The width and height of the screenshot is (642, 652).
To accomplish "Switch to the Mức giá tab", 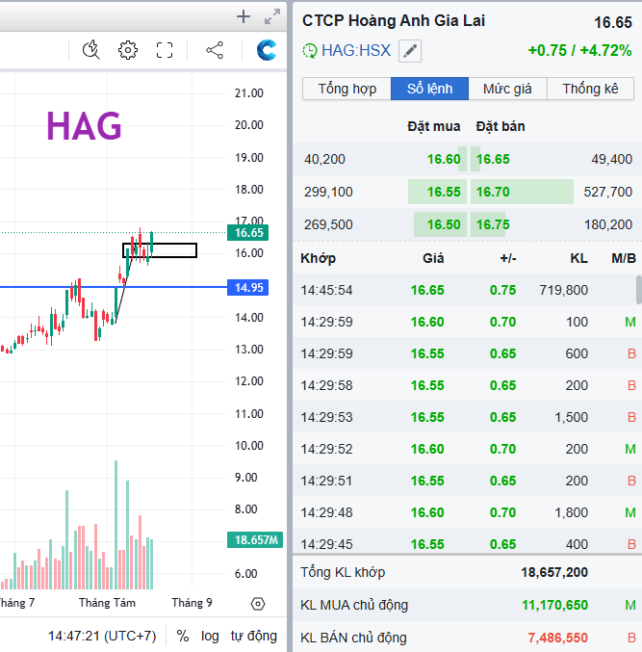I will point(507,89).
